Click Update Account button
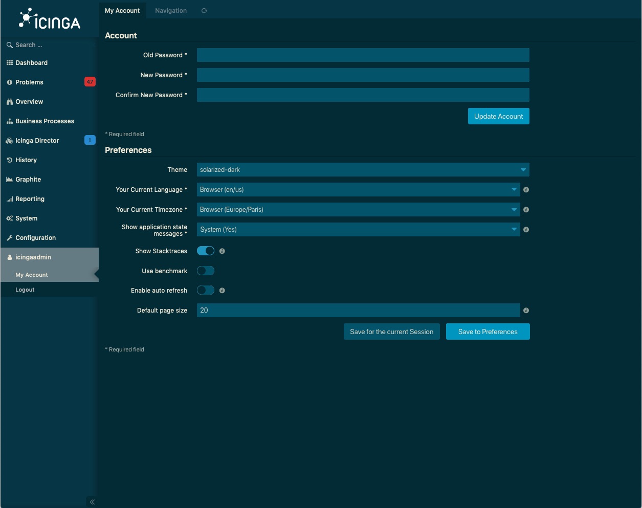642x508 pixels. 499,116
